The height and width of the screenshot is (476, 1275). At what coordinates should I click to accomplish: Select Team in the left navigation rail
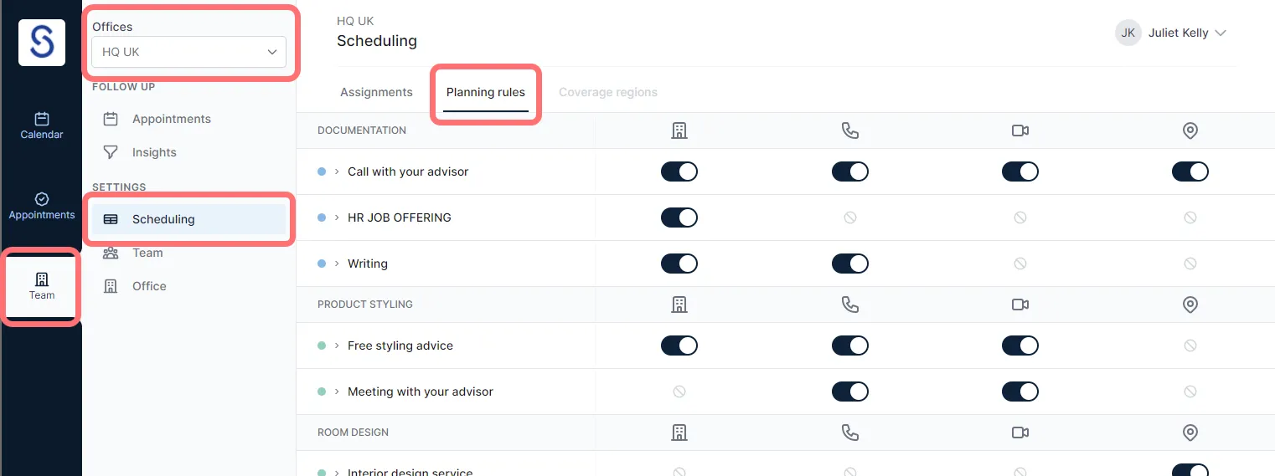[x=42, y=286]
